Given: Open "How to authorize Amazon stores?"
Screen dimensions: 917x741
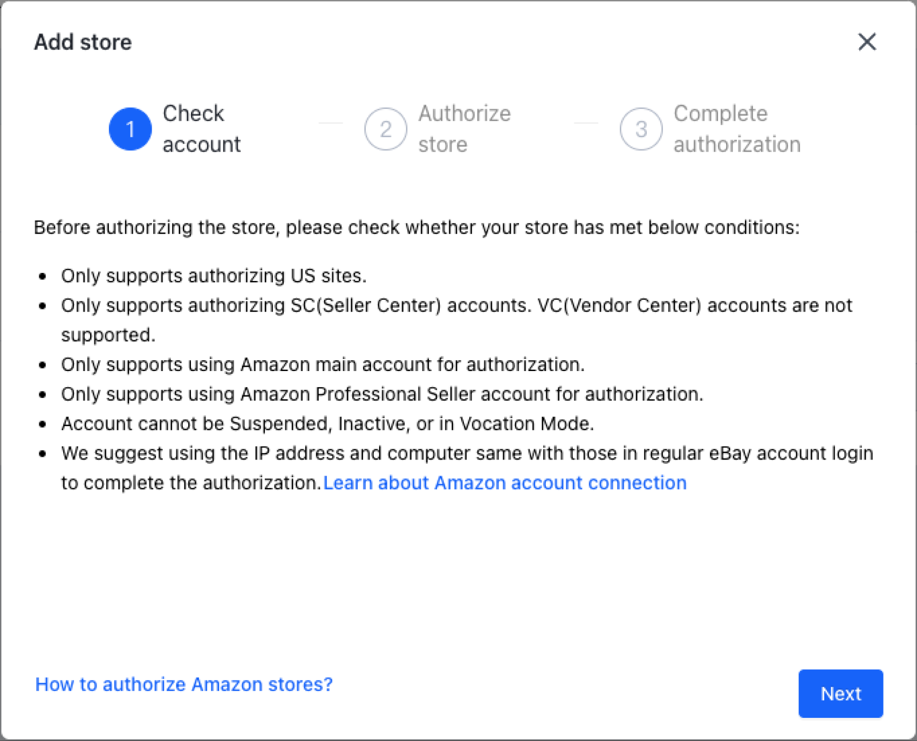Looking at the screenshot, I should coord(183,684).
